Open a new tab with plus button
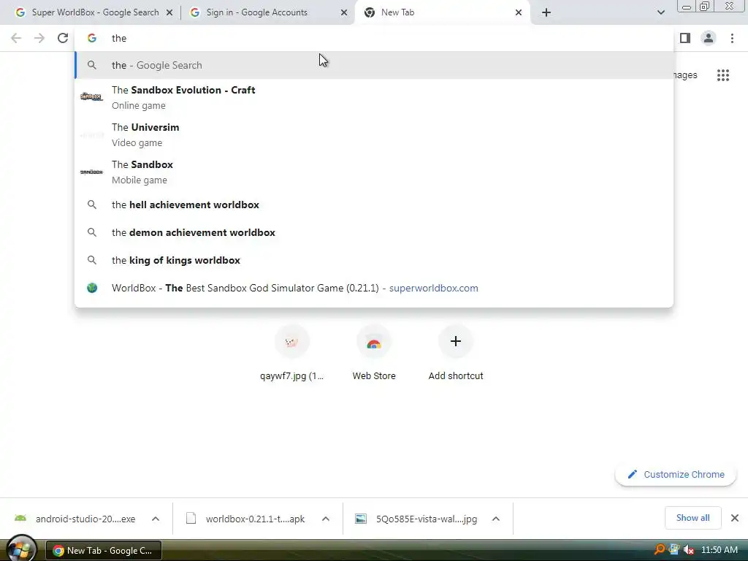The height and width of the screenshot is (561, 748). (x=546, y=12)
